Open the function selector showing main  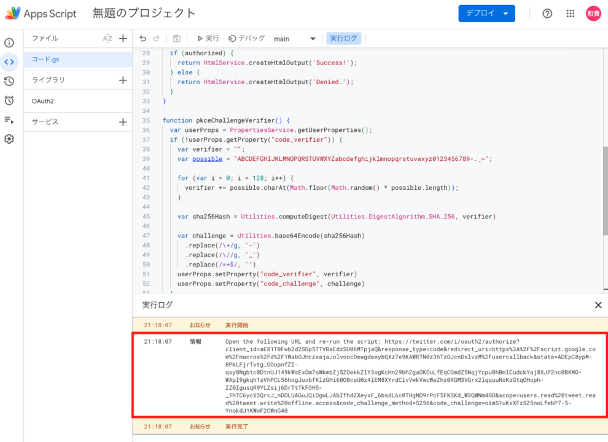tap(293, 38)
